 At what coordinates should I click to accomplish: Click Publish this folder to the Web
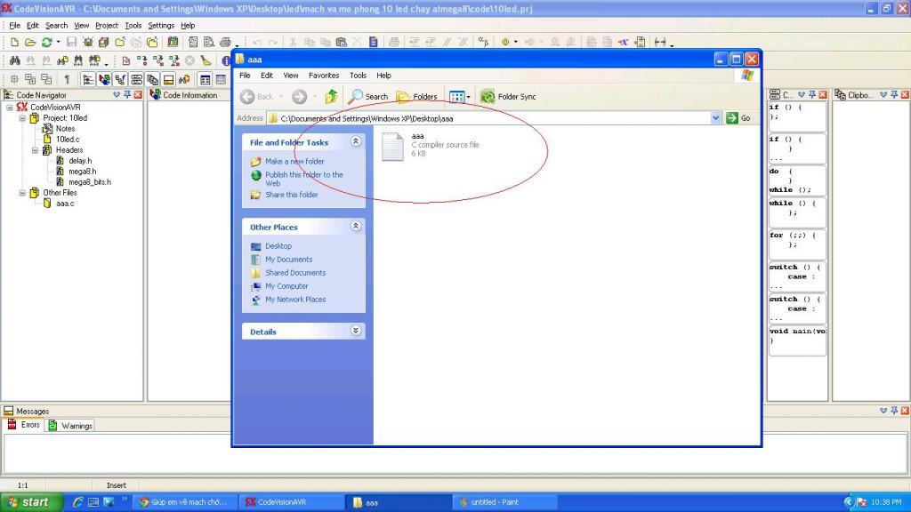coord(304,179)
